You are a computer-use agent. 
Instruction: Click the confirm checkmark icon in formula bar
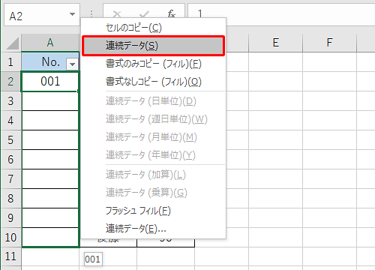pyautogui.click(x=144, y=14)
